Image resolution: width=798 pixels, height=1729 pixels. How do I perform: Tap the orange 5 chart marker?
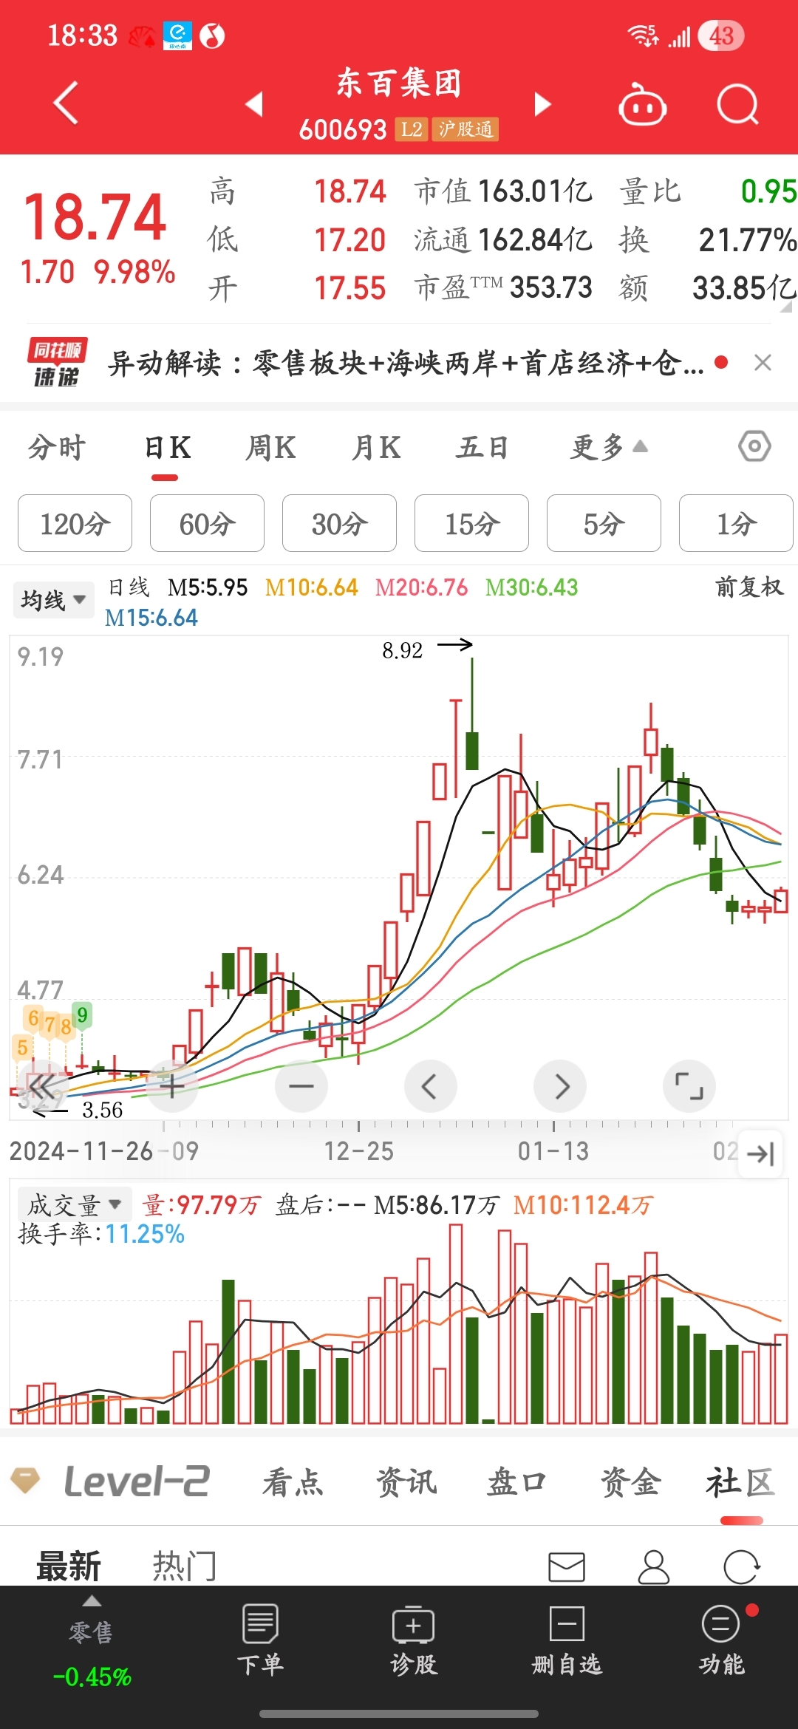click(22, 1047)
